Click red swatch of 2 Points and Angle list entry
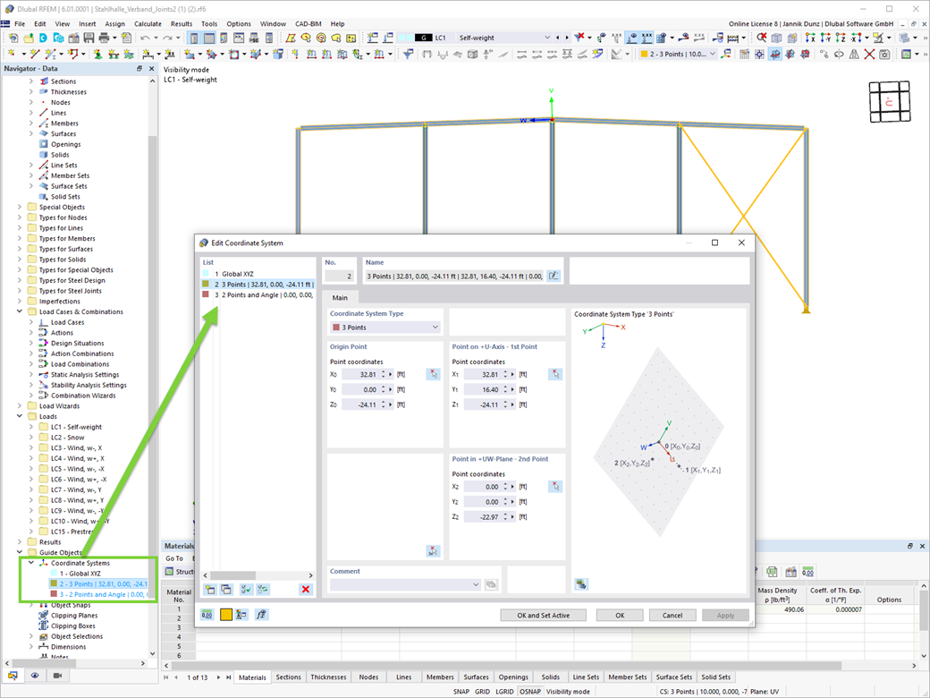Viewport: 930px width, 698px height. [x=205, y=294]
